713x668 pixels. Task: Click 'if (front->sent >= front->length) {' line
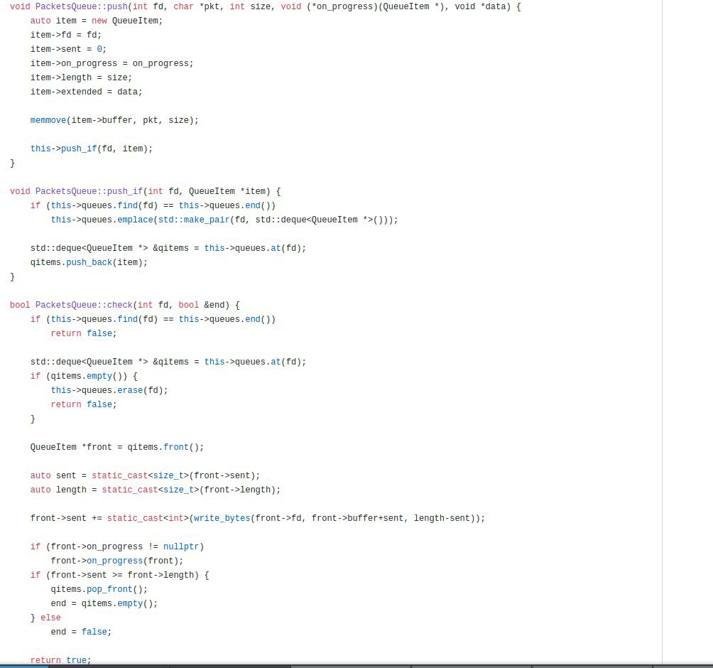(x=119, y=575)
